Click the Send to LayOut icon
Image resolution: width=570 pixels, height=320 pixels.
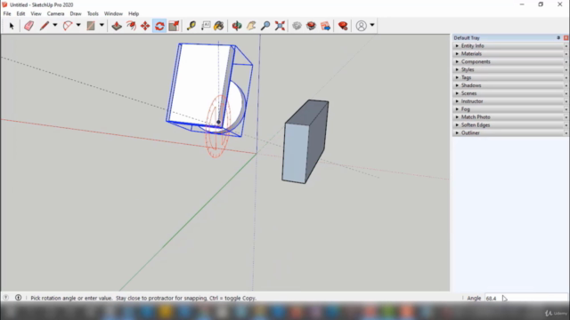point(325,26)
